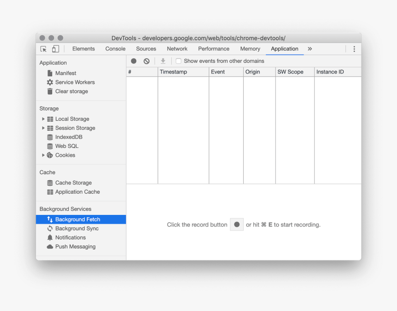Expand the Cookies tree item
397x311 pixels.
(x=43, y=155)
